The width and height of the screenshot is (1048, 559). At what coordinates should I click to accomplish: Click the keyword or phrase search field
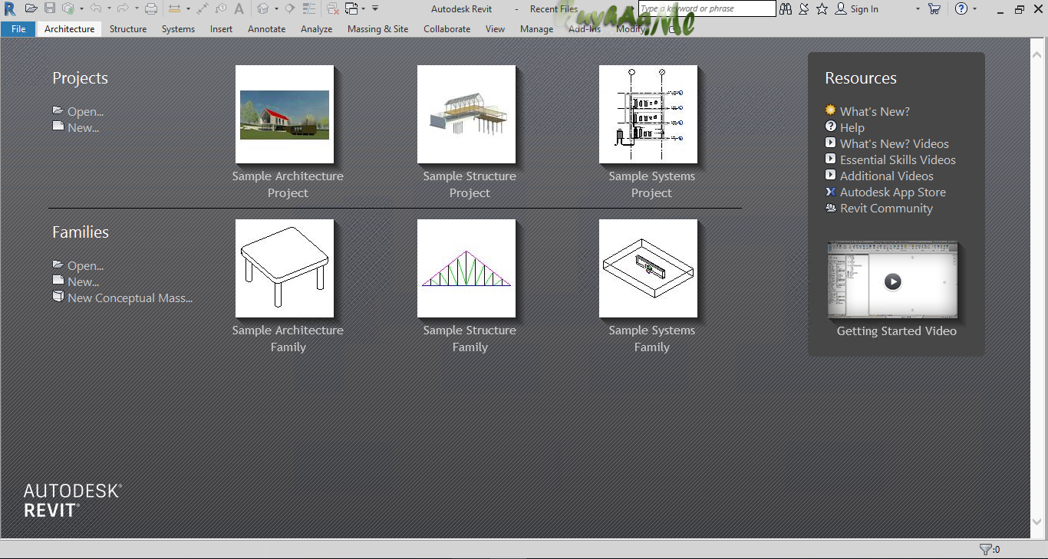(707, 8)
